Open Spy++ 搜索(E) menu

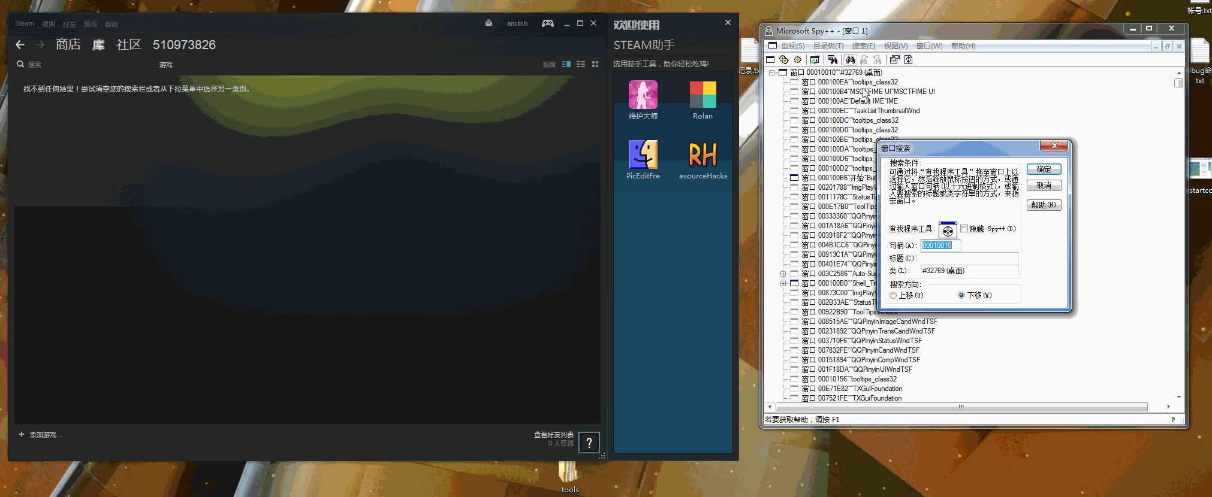click(x=864, y=46)
